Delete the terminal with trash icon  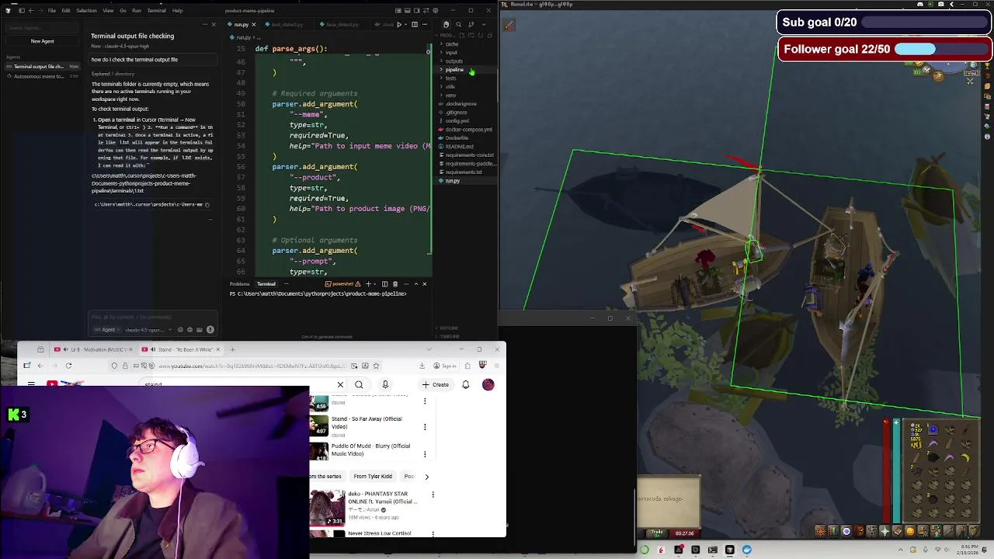coord(395,284)
